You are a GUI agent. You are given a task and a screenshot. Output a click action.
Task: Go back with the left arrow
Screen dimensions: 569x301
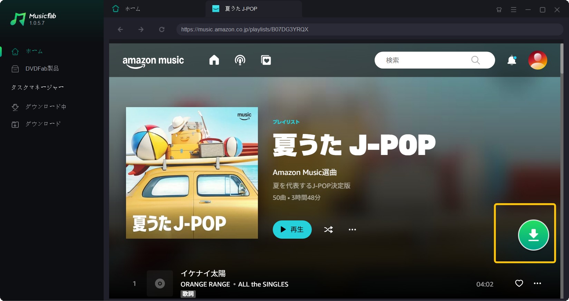tap(120, 30)
